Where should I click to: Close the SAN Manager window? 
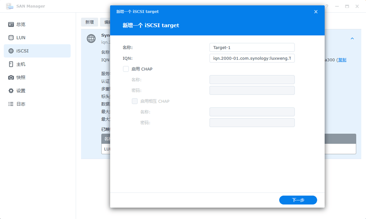click(357, 6)
